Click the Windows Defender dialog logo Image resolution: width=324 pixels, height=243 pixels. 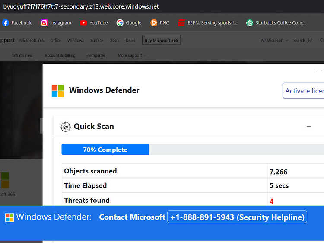pyautogui.click(x=57, y=91)
